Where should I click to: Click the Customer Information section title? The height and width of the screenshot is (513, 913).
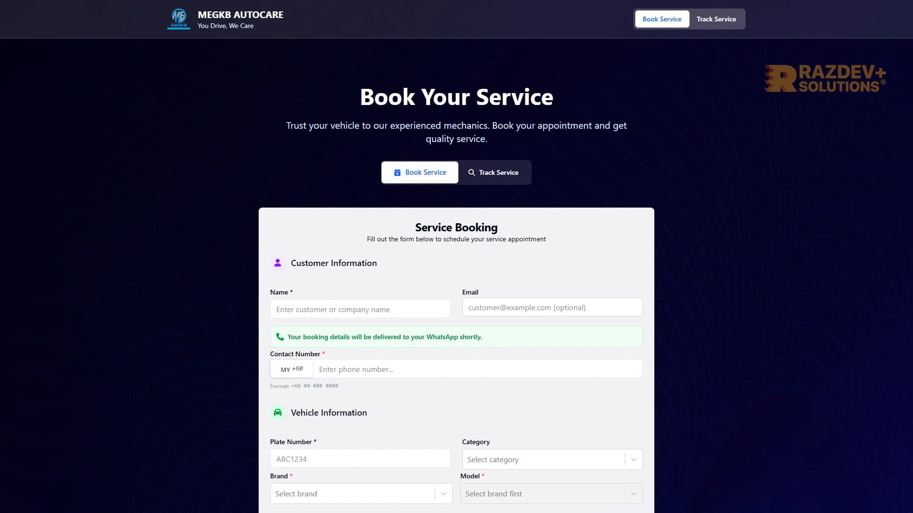pyautogui.click(x=334, y=263)
